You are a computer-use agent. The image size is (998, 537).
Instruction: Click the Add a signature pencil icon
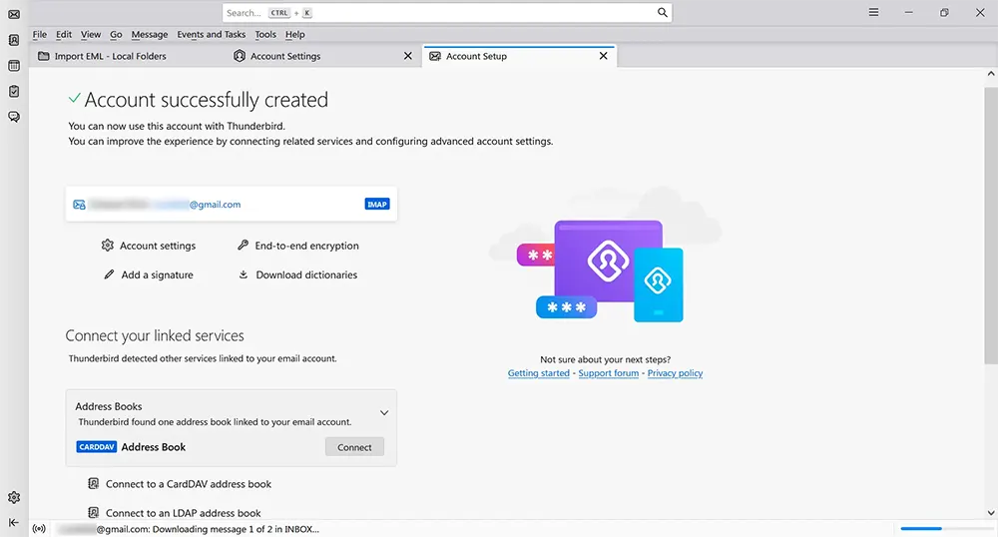[x=109, y=274]
